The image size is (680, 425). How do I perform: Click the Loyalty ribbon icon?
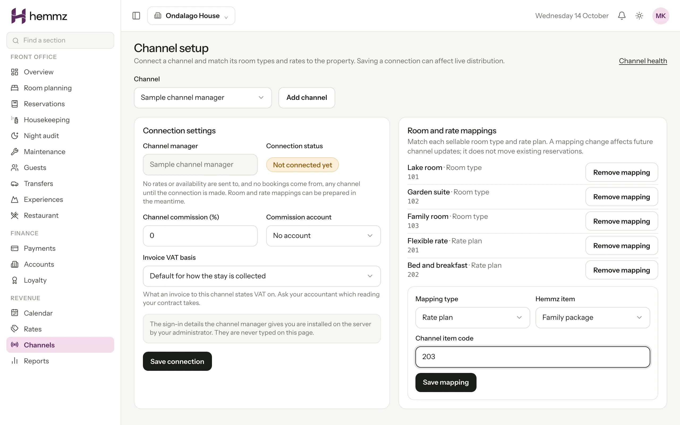(x=15, y=280)
